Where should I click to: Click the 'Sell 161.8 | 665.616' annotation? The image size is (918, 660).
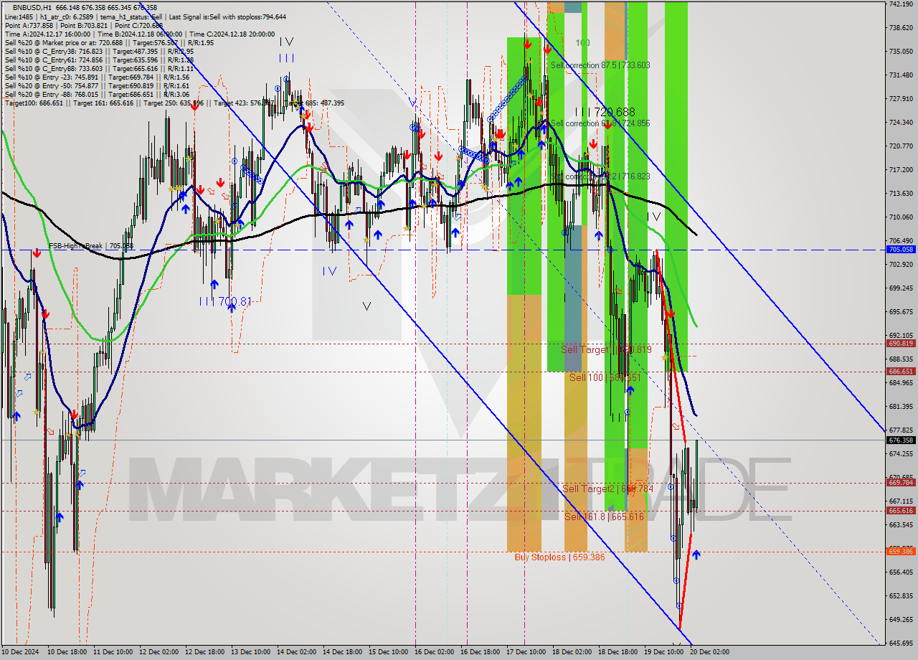click(x=604, y=517)
